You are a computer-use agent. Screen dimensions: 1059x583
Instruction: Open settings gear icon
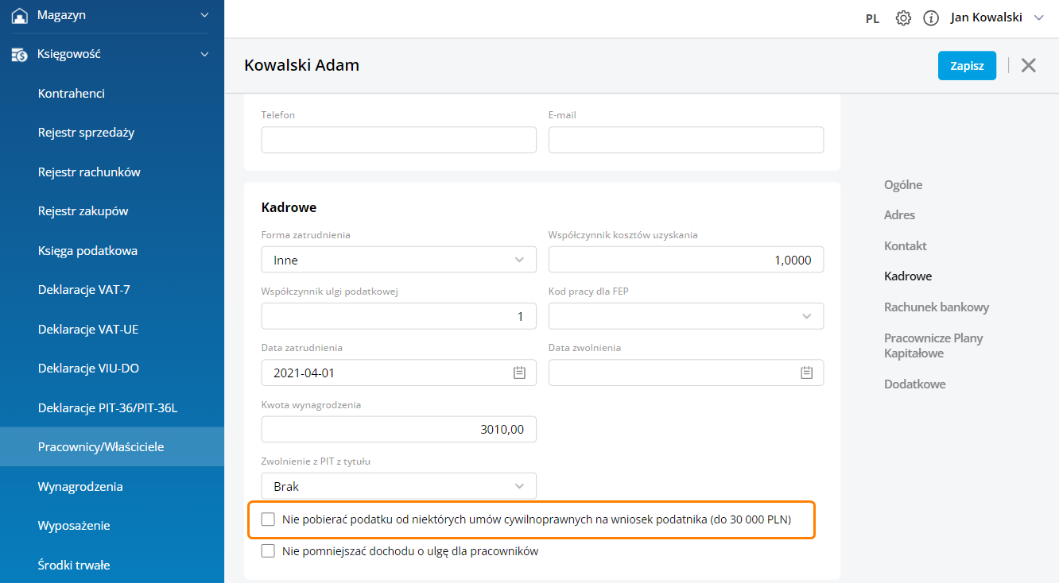tap(903, 18)
